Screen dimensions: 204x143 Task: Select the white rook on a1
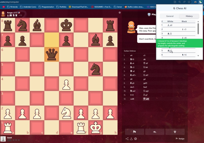pyautogui.click(x=8, y=127)
